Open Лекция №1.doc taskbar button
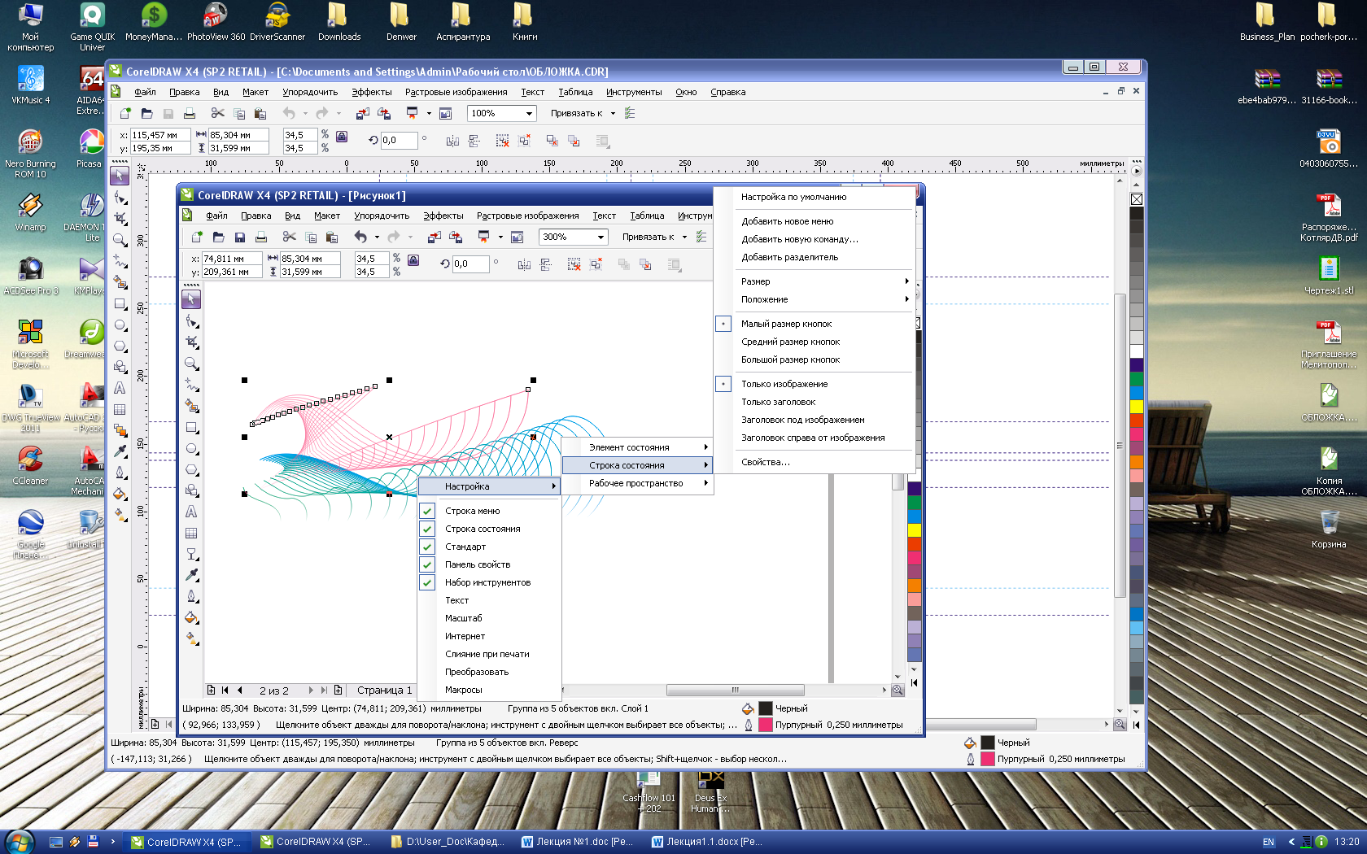Viewport: 1367px width, 854px height. coord(578,842)
